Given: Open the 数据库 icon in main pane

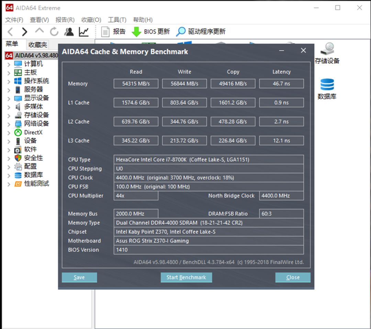Looking at the screenshot, I should click(327, 89).
